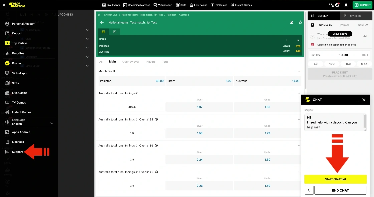Select Under 1.60 for Over #139
Image resolution: width=374 pixels, height=197 pixels.
coord(267,160)
